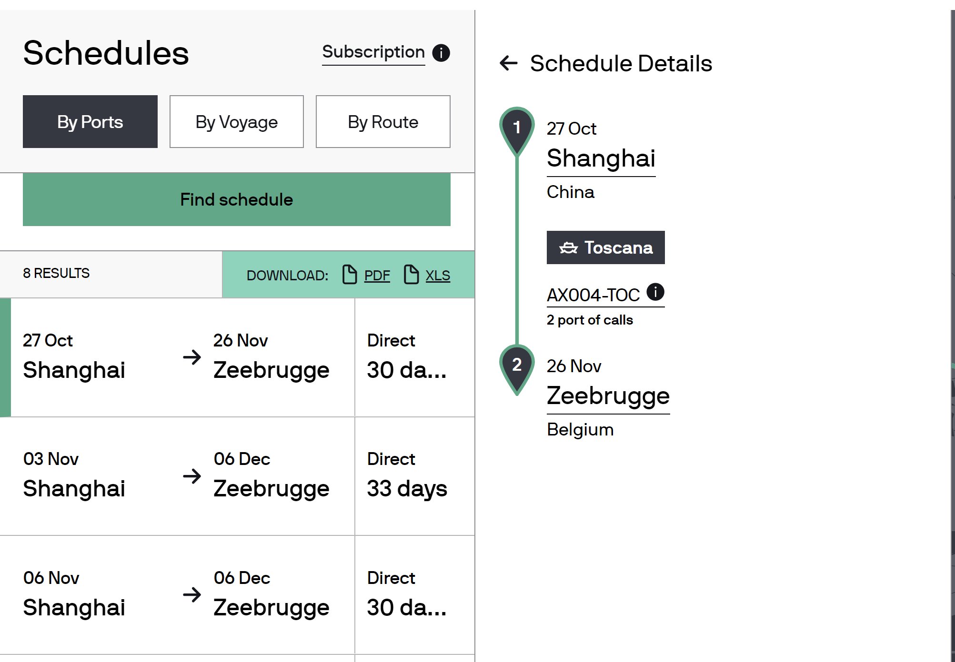Select the 06 Nov Shanghai schedule result
This screenshot has height=662, width=955.
pyautogui.click(x=177, y=595)
